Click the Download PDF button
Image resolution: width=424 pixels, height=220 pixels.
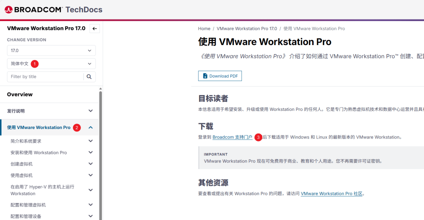[220, 76]
